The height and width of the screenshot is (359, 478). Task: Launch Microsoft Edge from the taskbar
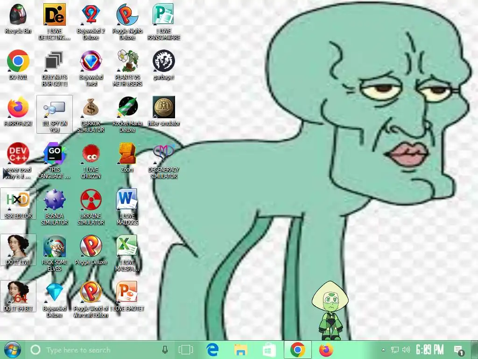point(212,350)
